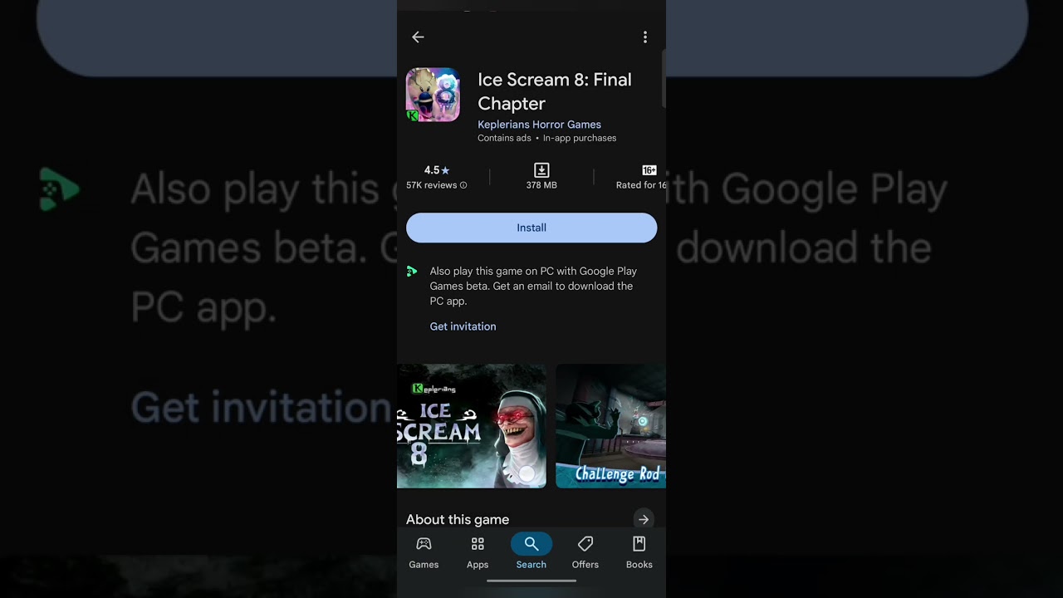Open Keplerians Horror Games developer page
The image size is (1063, 598).
(539, 125)
